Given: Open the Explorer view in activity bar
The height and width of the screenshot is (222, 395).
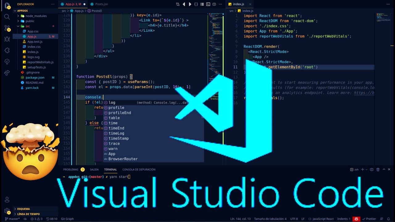Looking at the screenshot, I should [7, 6].
